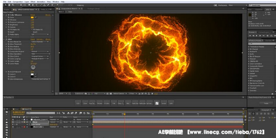
Task: Open Glow Dimensions dropdown
Action: point(40,79)
